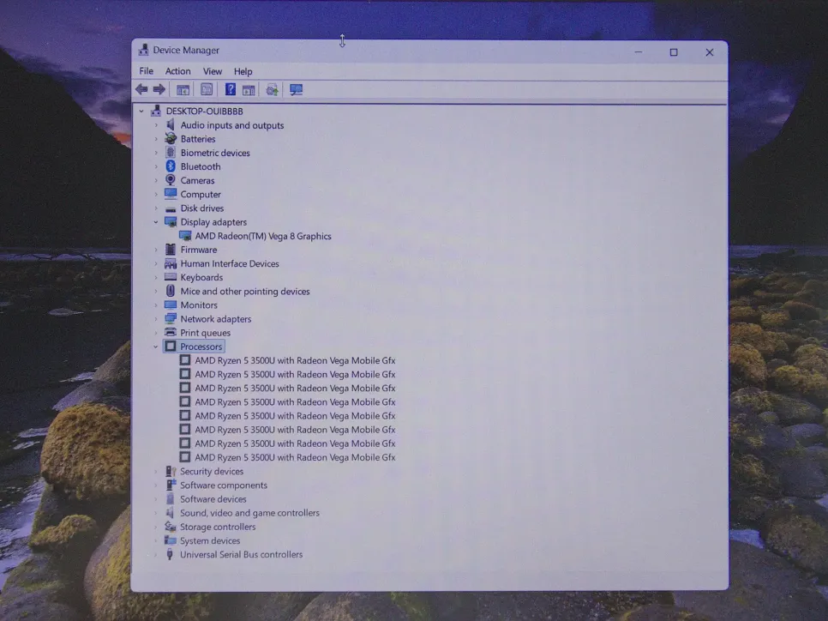The width and height of the screenshot is (828, 621).
Task: Click the Universal Serial Bus controllers icon
Action: [x=170, y=554]
